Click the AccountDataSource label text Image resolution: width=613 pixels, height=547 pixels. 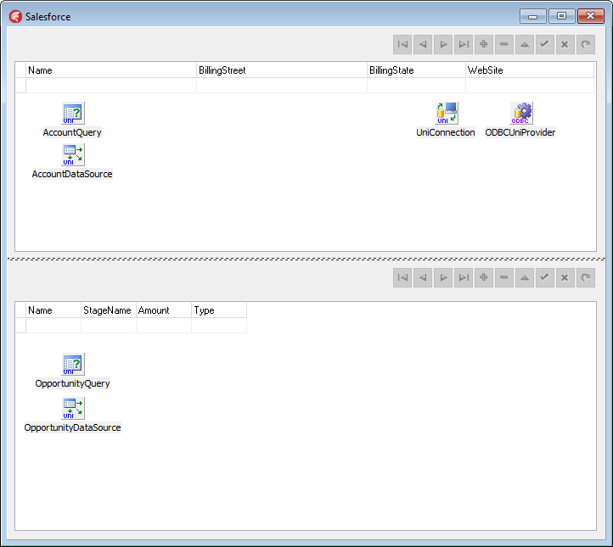72,174
